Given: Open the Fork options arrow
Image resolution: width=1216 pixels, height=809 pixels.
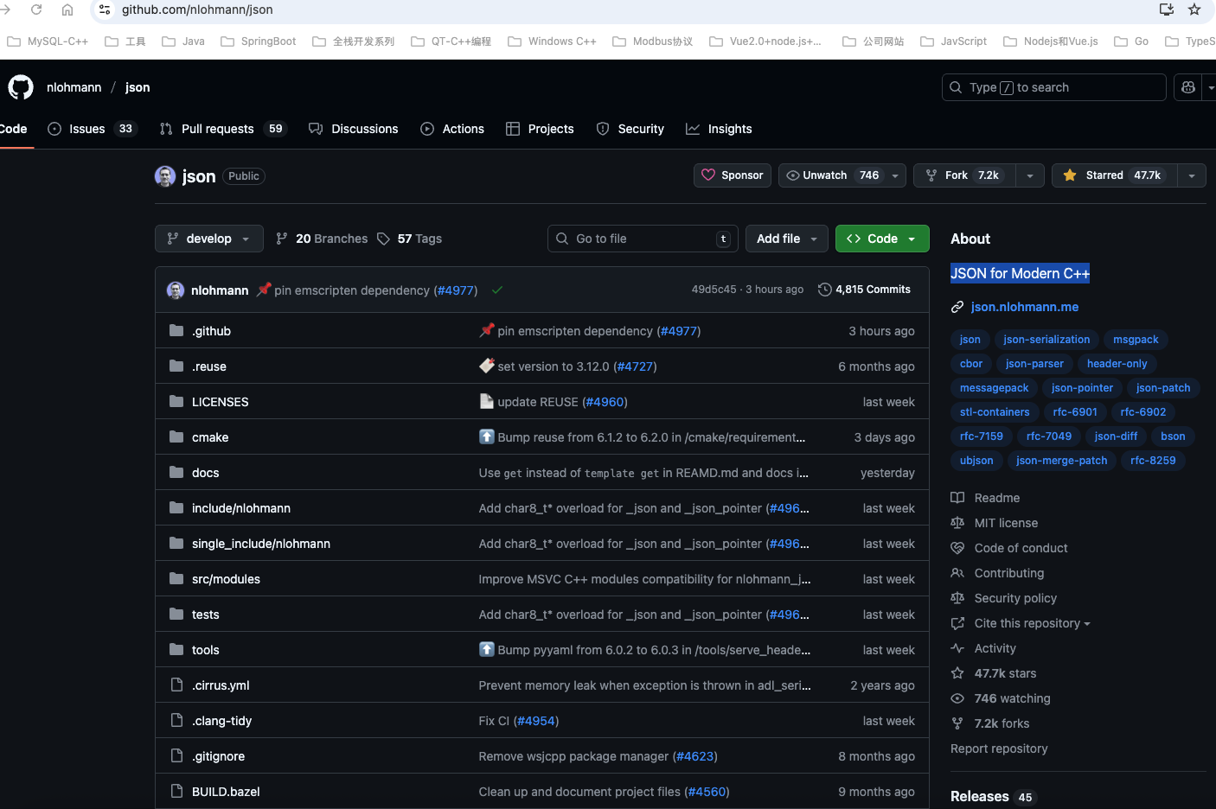Looking at the screenshot, I should 1030,175.
